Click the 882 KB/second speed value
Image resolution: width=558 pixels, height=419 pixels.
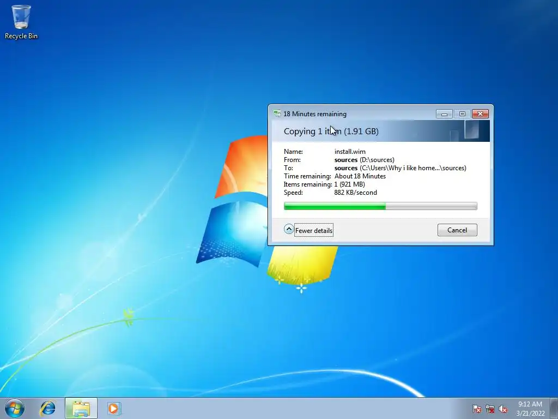(355, 193)
